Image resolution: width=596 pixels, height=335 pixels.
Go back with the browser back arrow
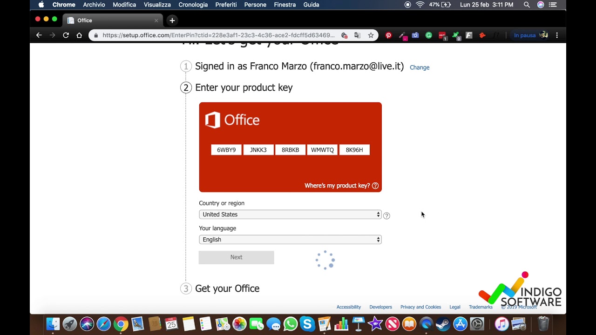(x=39, y=35)
